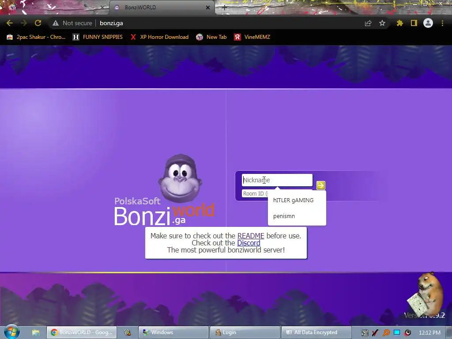Viewport: 452px width, 339px height.
Task: Click the round red-black tray icon
Action: pyautogui.click(x=407, y=333)
